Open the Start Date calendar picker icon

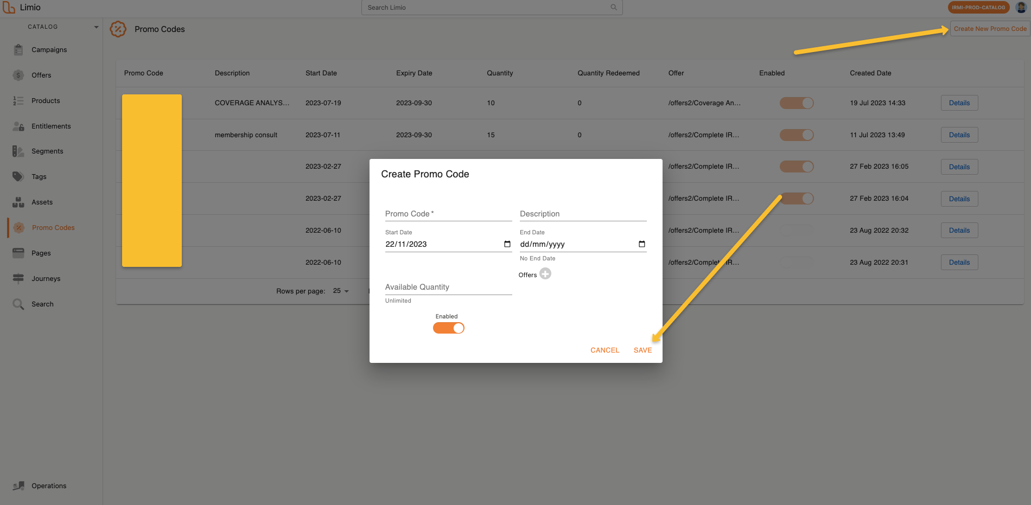tap(507, 244)
